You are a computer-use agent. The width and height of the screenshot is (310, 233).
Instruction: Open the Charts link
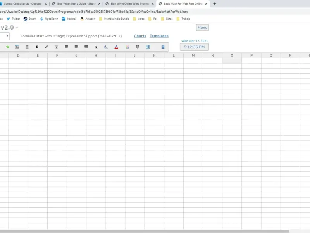click(140, 36)
